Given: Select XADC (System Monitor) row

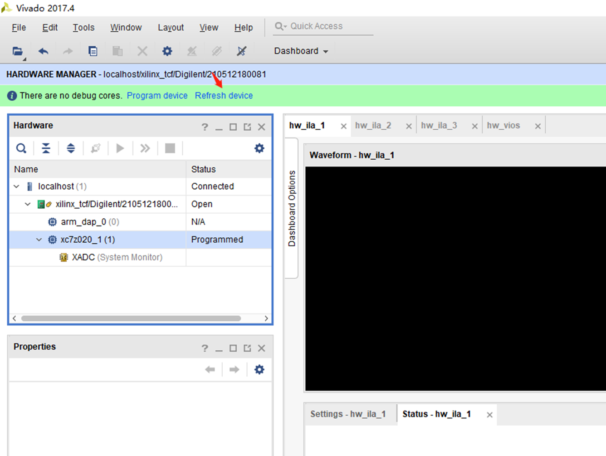Looking at the screenshot, I should pyautogui.click(x=140, y=257).
